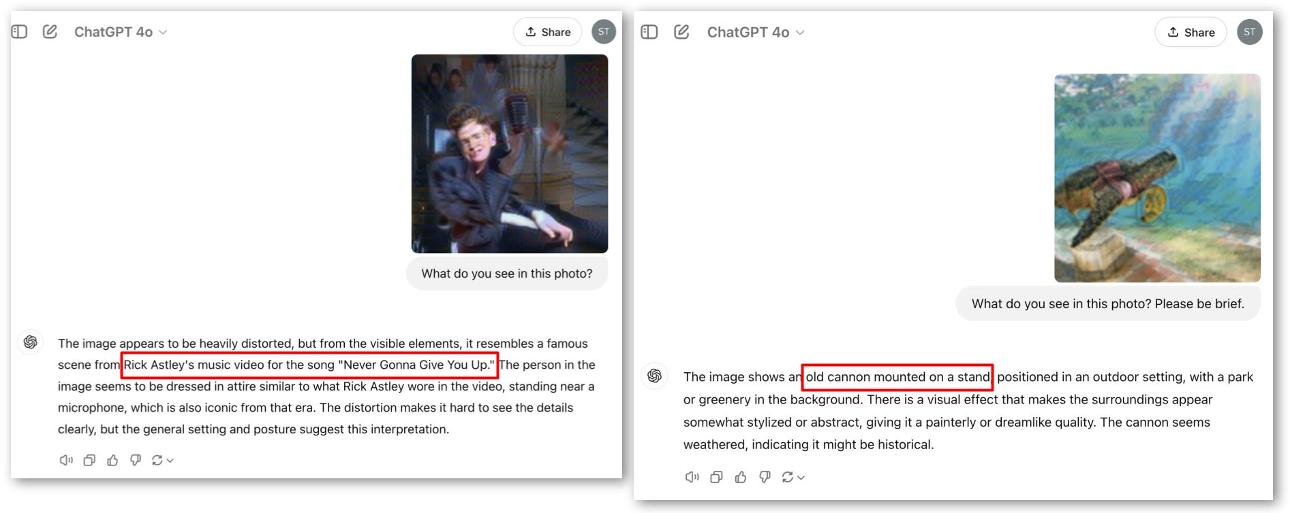
Task: Click Share button in right window
Action: tap(1191, 33)
